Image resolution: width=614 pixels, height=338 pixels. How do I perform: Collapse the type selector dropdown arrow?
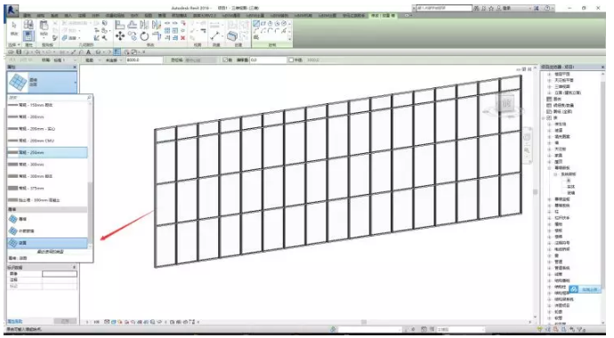tap(75, 83)
